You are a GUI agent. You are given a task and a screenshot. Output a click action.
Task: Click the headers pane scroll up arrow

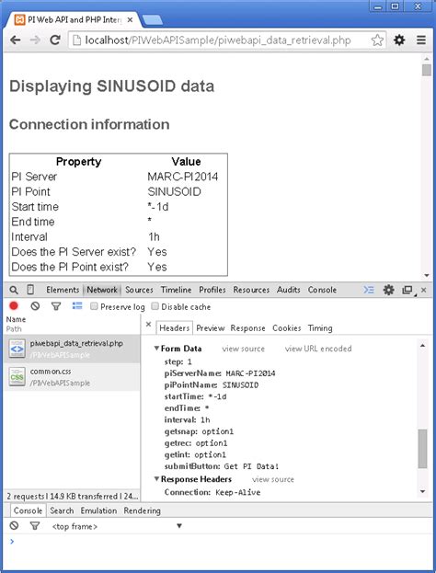coord(422,346)
